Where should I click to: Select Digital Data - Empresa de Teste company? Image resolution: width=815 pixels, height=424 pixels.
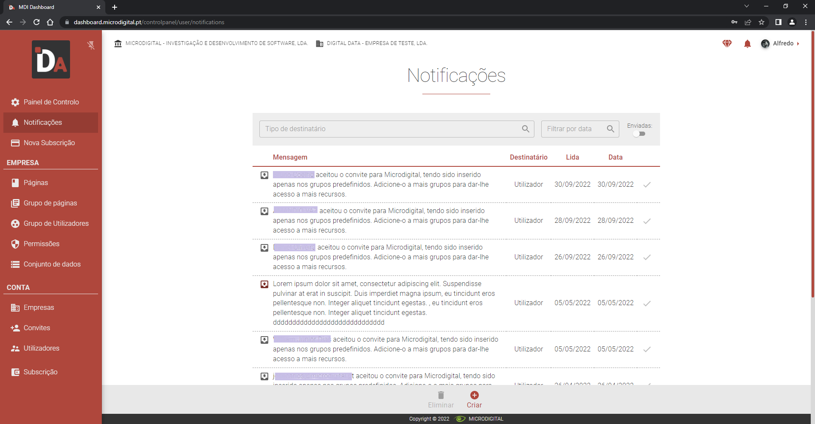coord(372,43)
